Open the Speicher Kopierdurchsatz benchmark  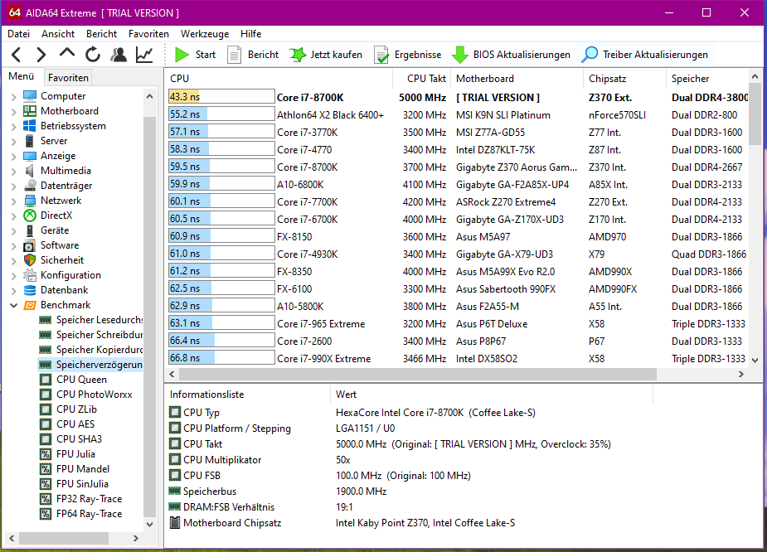click(x=100, y=350)
